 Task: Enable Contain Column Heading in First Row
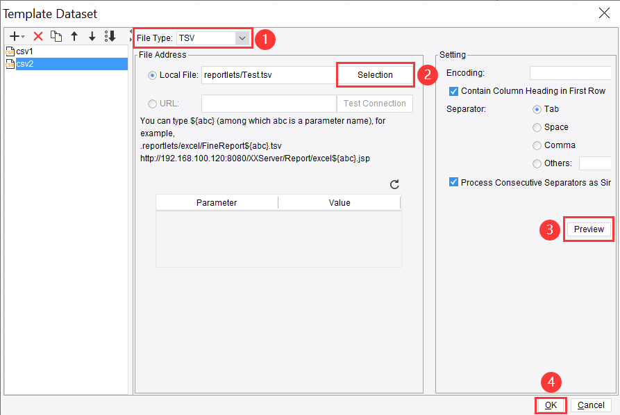tap(453, 90)
